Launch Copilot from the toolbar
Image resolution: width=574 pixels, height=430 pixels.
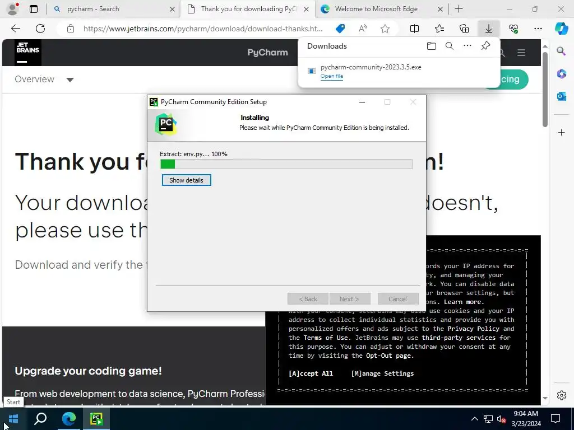tap(561, 29)
